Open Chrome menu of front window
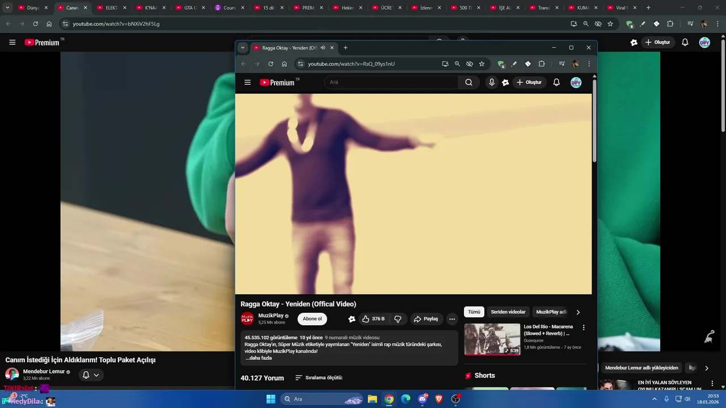726x408 pixels. [x=589, y=64]
